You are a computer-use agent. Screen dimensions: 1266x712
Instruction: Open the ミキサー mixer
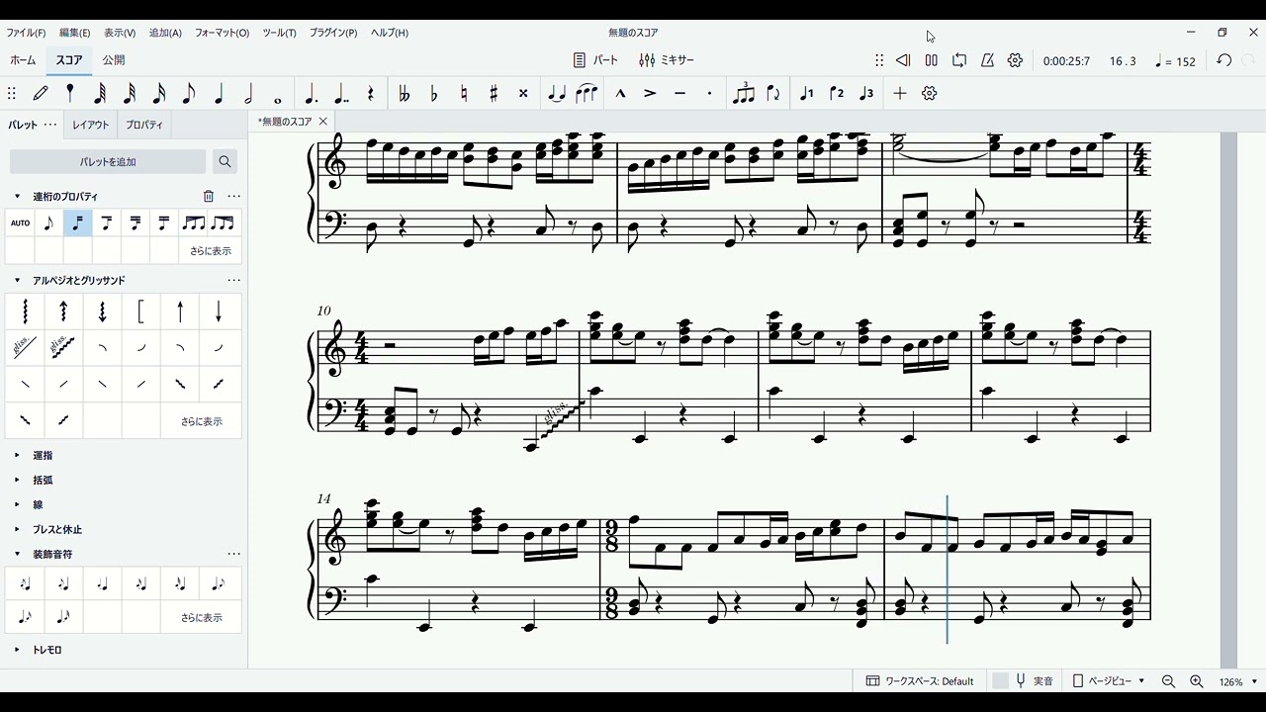click(667, 60)
